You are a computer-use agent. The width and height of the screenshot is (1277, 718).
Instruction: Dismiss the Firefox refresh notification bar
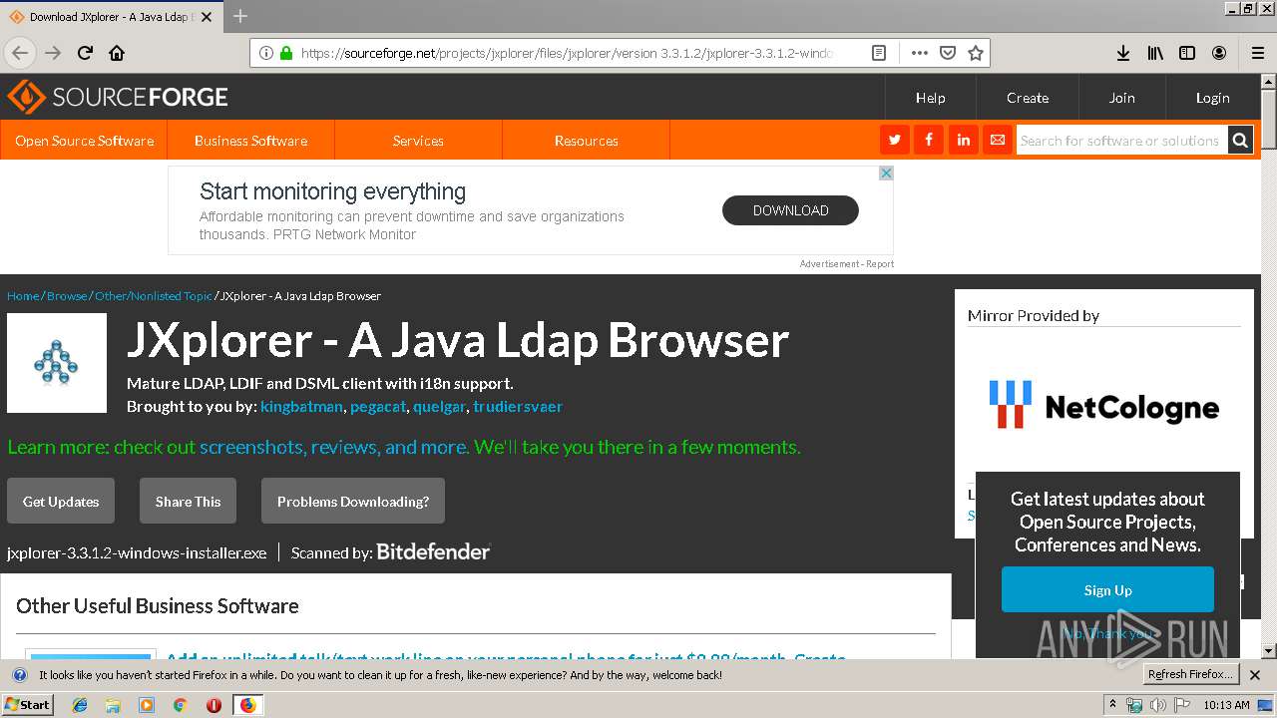point(1255,675)
